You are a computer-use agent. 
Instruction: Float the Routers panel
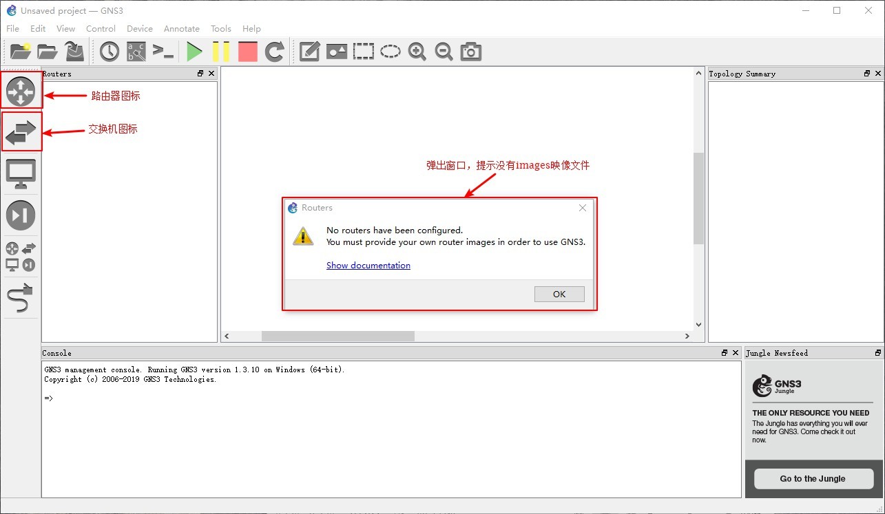(200, 74)
